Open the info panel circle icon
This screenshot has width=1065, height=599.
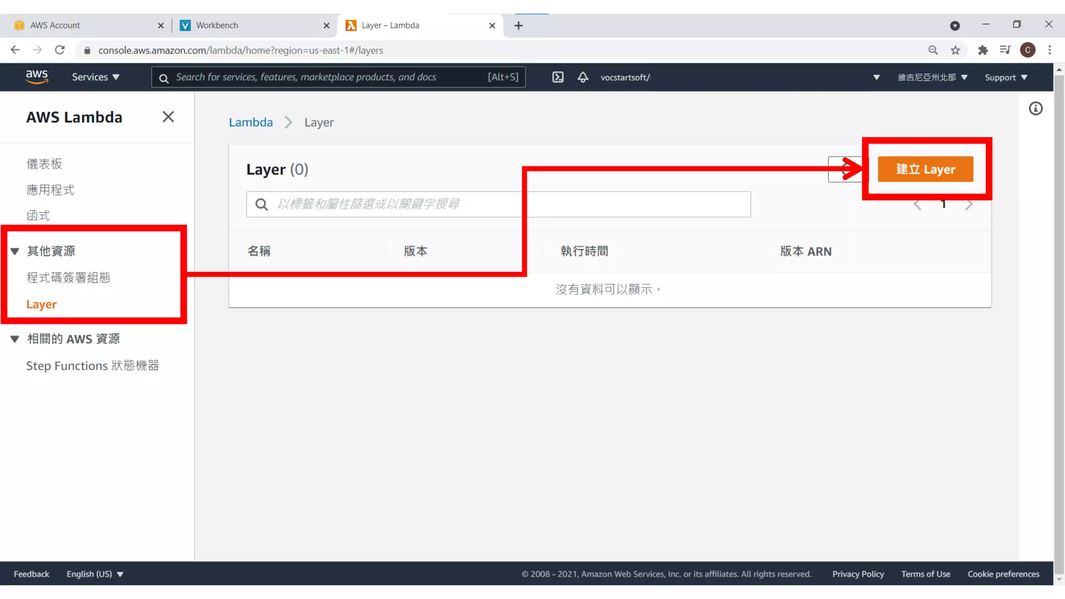point(1035,109)
